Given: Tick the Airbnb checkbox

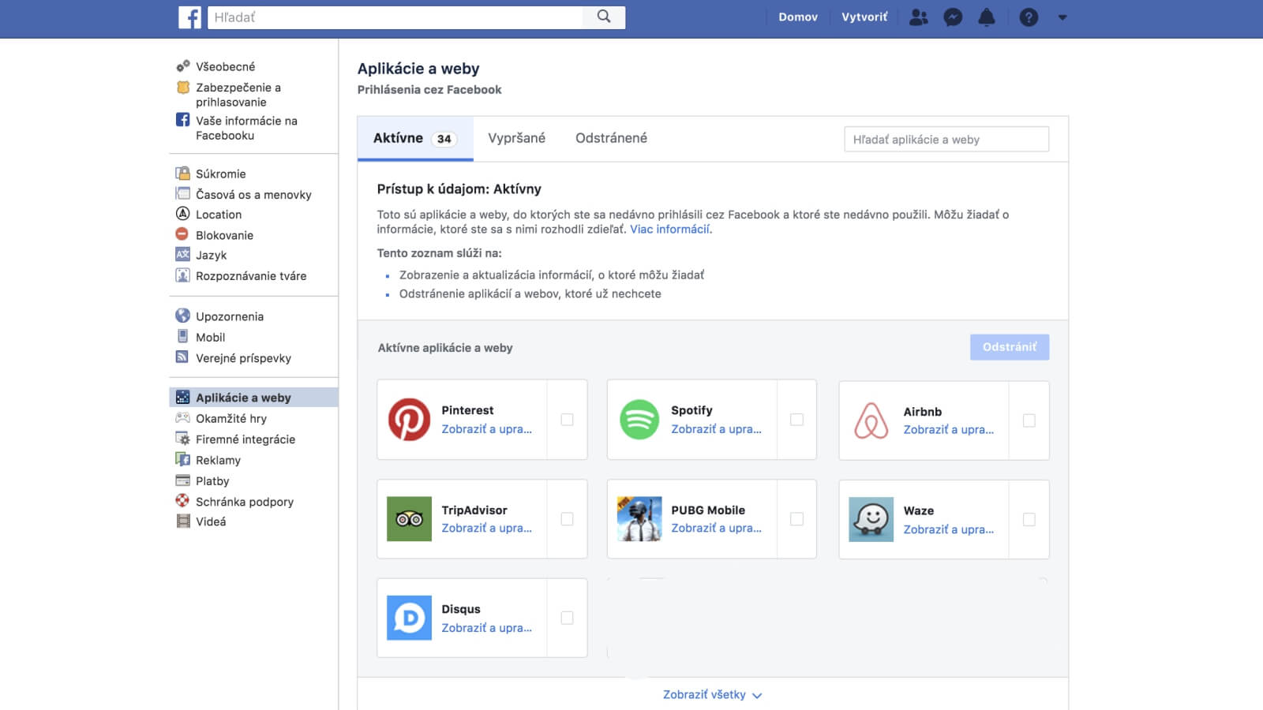Looking at the screenshot, I should pos(1029,420).
